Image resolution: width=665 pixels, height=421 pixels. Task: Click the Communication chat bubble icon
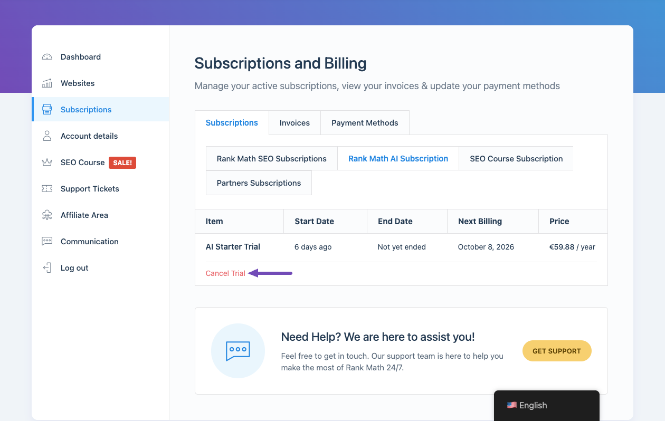point(47,242)
